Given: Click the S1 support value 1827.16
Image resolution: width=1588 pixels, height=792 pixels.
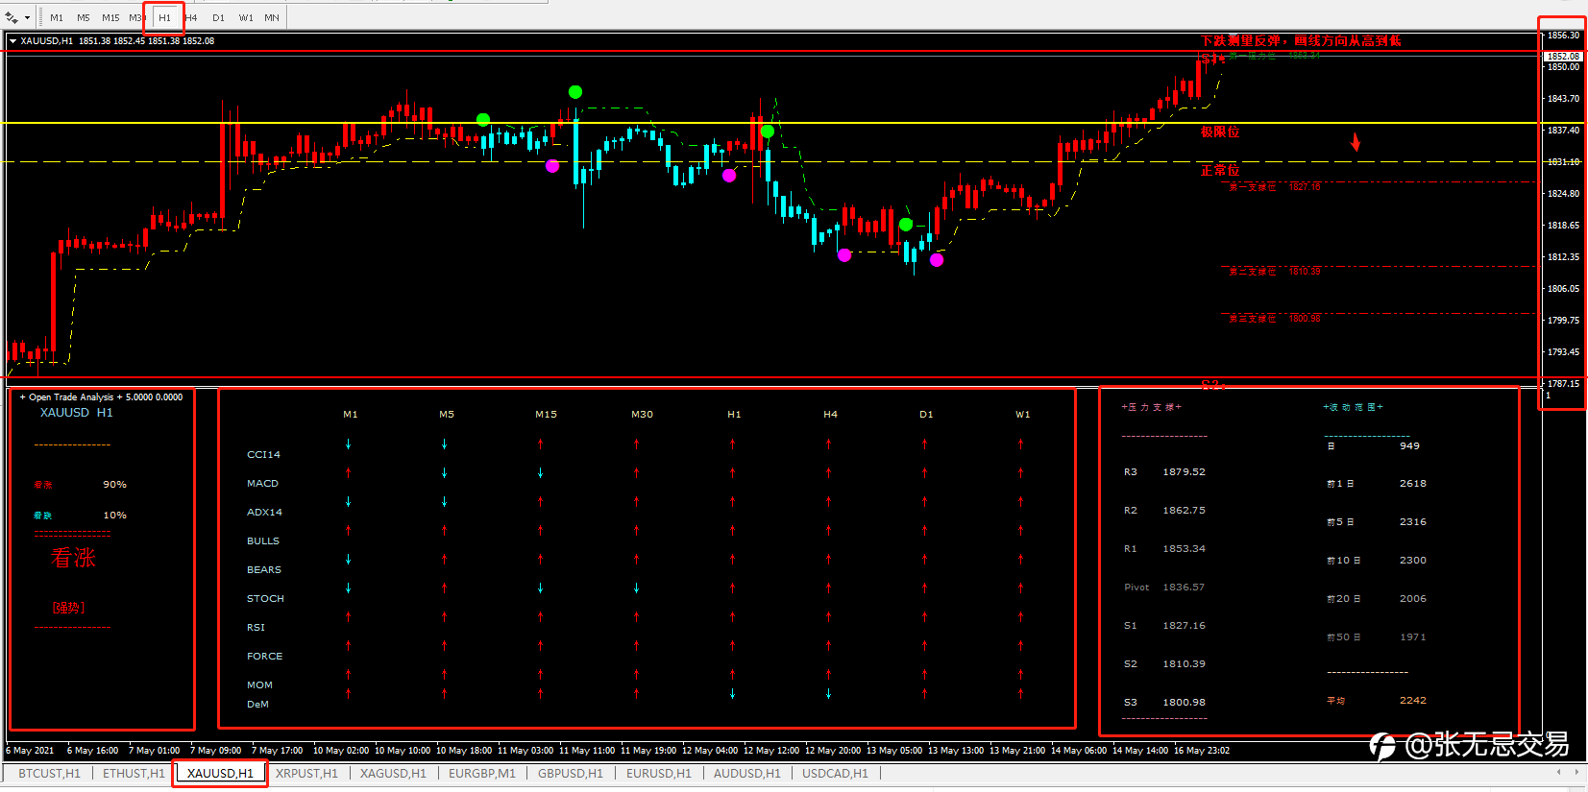Looking at the screenshot, I should 1184,626.
